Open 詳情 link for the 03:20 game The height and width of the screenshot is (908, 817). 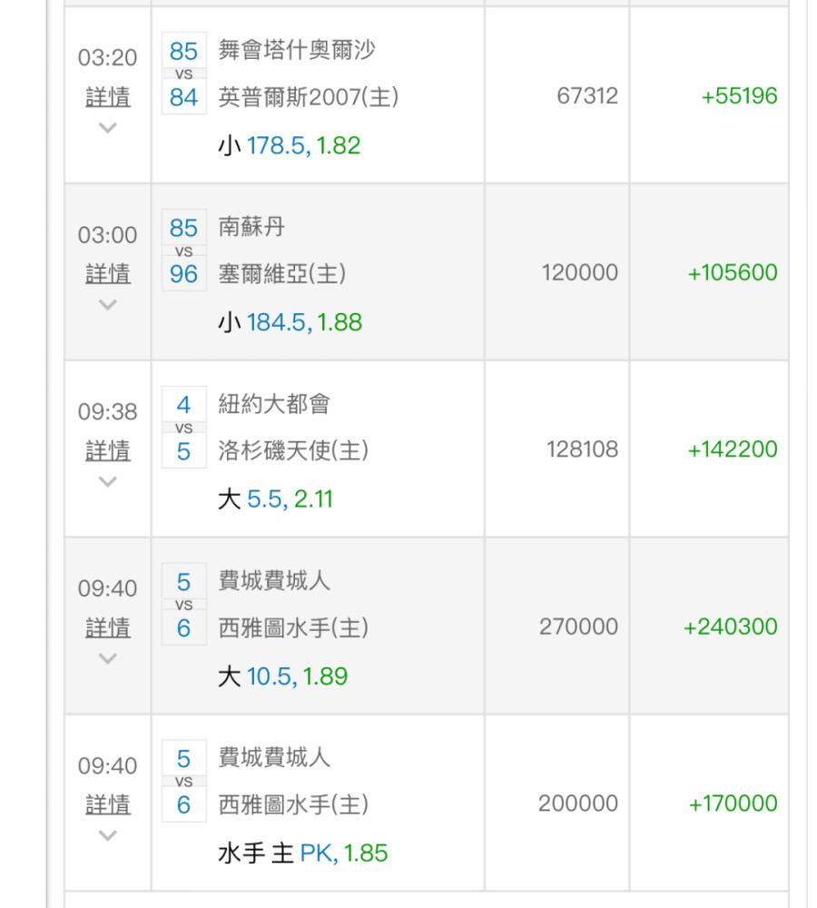click(x=108, y=97)
